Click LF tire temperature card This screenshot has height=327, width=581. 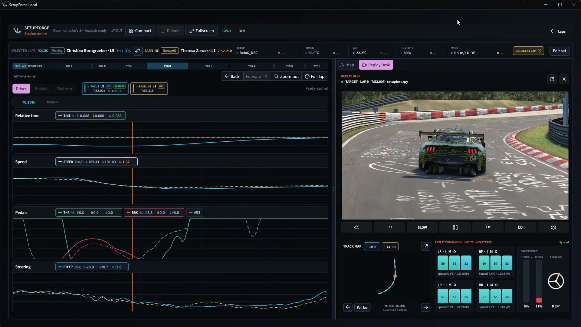coord(454,263)
